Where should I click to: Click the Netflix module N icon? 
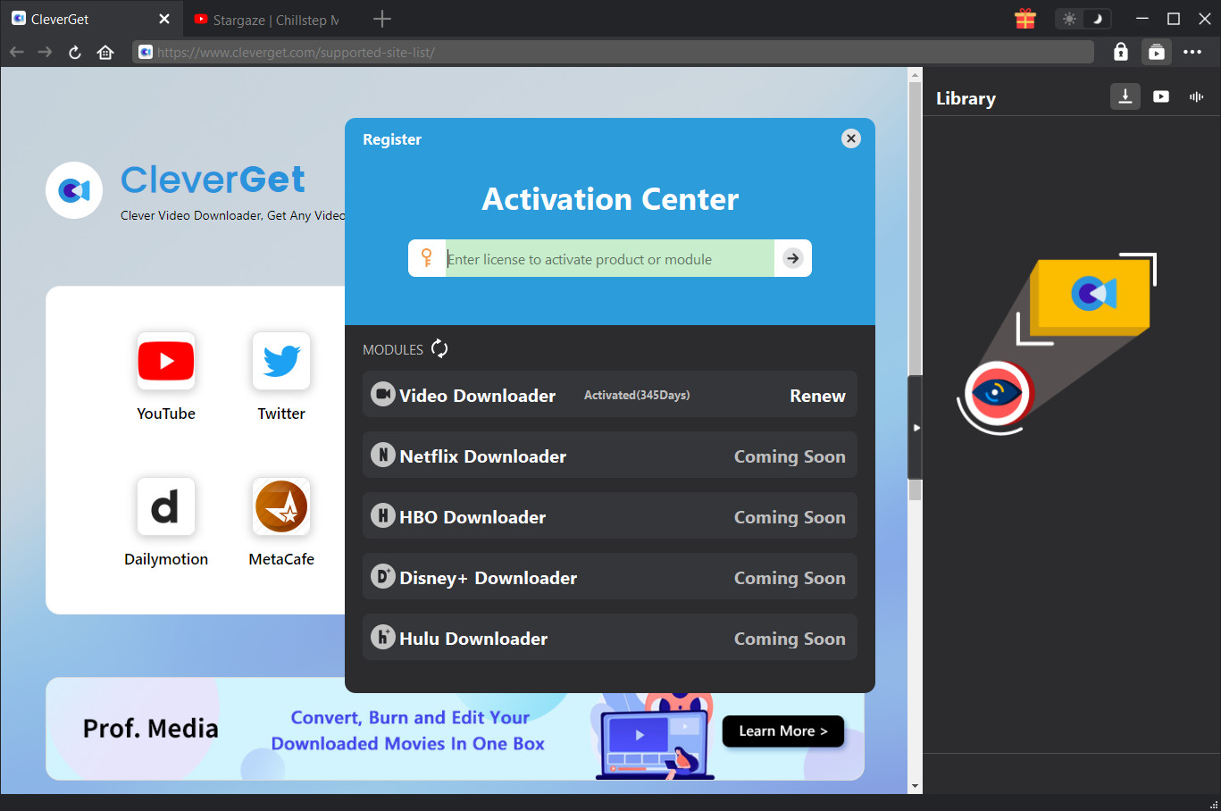coord(383,455)
